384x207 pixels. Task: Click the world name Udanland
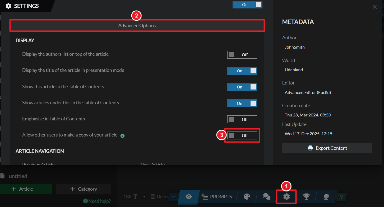[x=294, y=70]
